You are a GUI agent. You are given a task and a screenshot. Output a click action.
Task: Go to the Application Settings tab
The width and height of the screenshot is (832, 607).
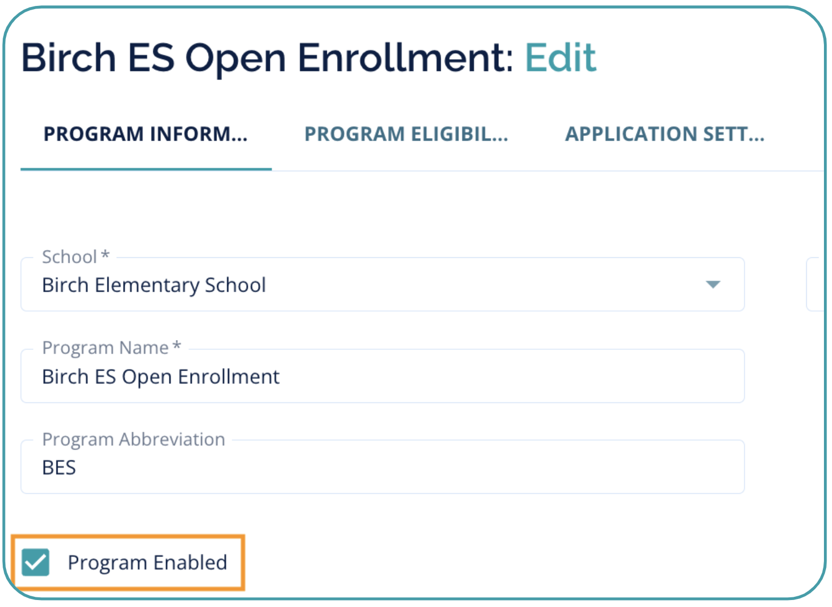point(664,134)
